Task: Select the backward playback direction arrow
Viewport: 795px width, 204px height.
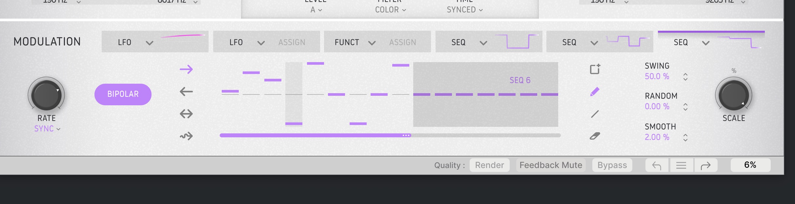Action: click(186, 92)
